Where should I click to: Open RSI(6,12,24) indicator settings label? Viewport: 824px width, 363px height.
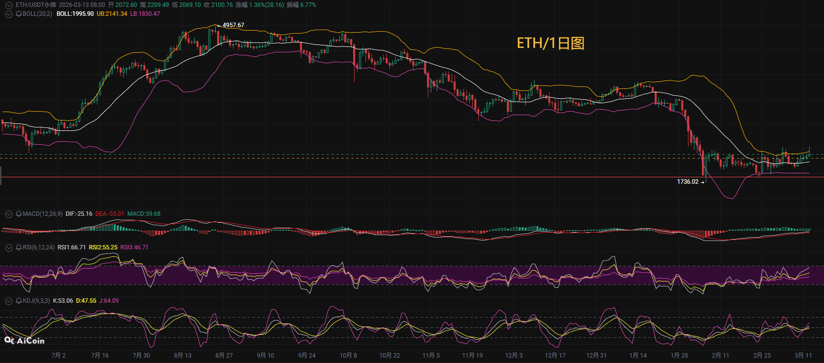39,248
